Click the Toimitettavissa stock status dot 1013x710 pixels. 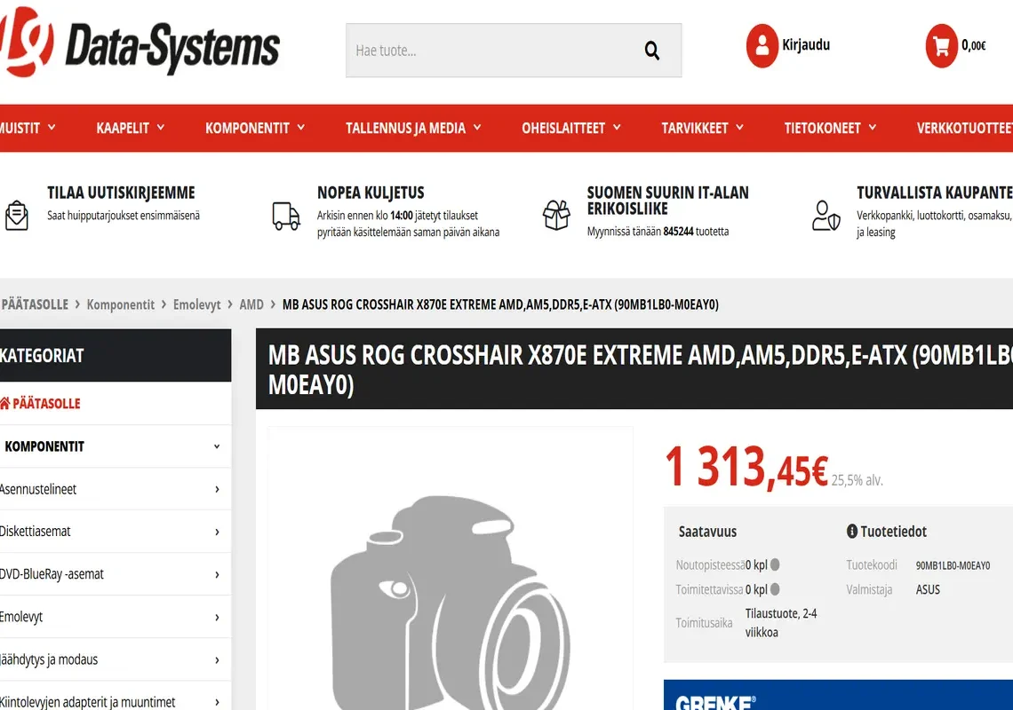point(775,589)
